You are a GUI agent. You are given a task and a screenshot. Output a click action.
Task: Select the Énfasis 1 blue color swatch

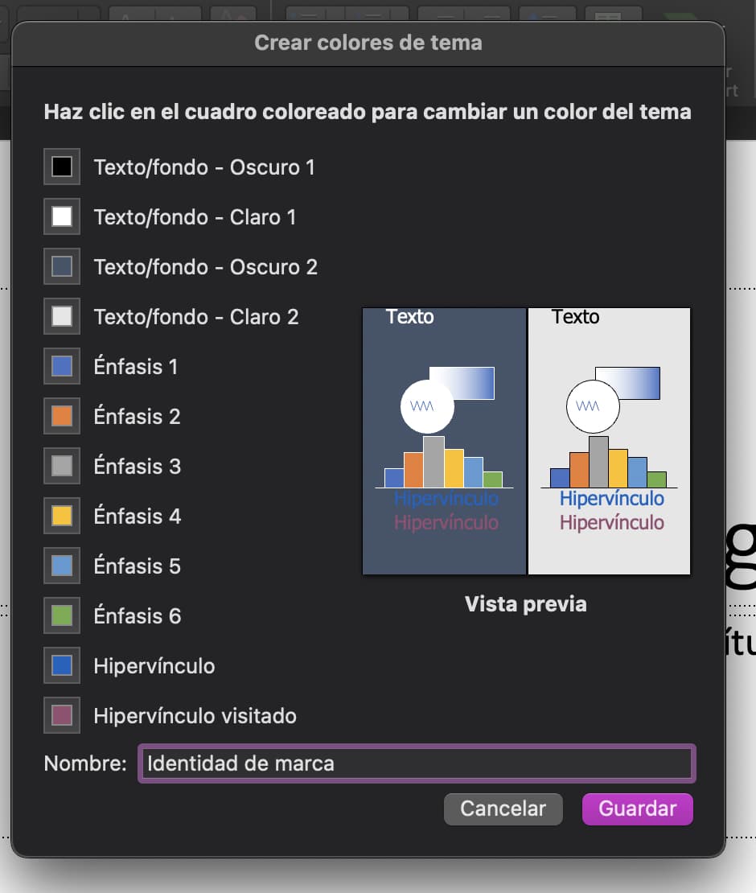click(61, 366)
